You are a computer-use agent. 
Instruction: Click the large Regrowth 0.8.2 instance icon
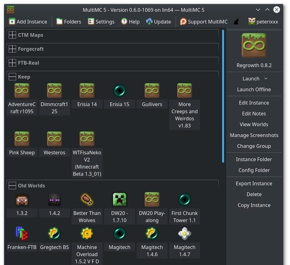click(x=254, y=46)
